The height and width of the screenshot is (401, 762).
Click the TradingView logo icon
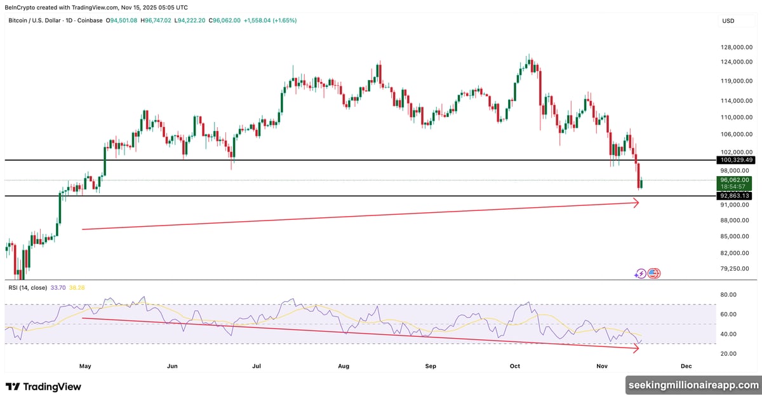(13, 386)
